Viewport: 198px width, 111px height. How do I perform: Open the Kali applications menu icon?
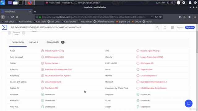click(x=2, y=3)
